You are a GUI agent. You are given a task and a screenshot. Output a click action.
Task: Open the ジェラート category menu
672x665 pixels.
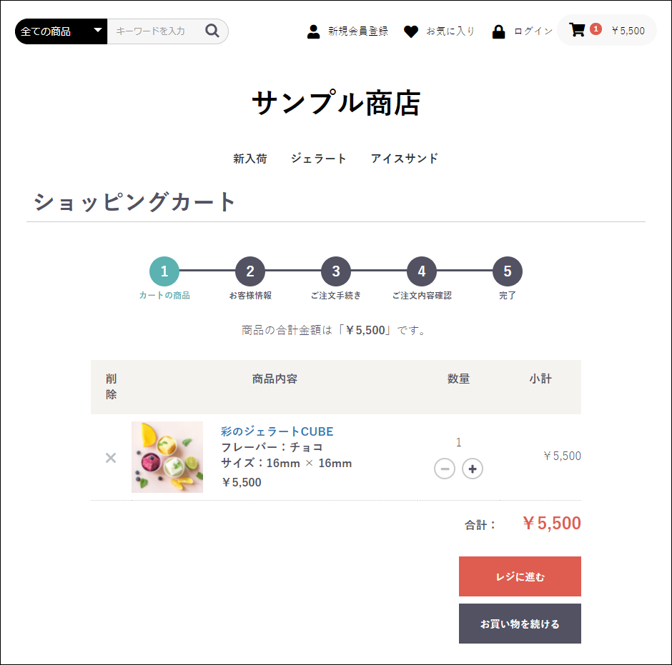tap(319, 159)
